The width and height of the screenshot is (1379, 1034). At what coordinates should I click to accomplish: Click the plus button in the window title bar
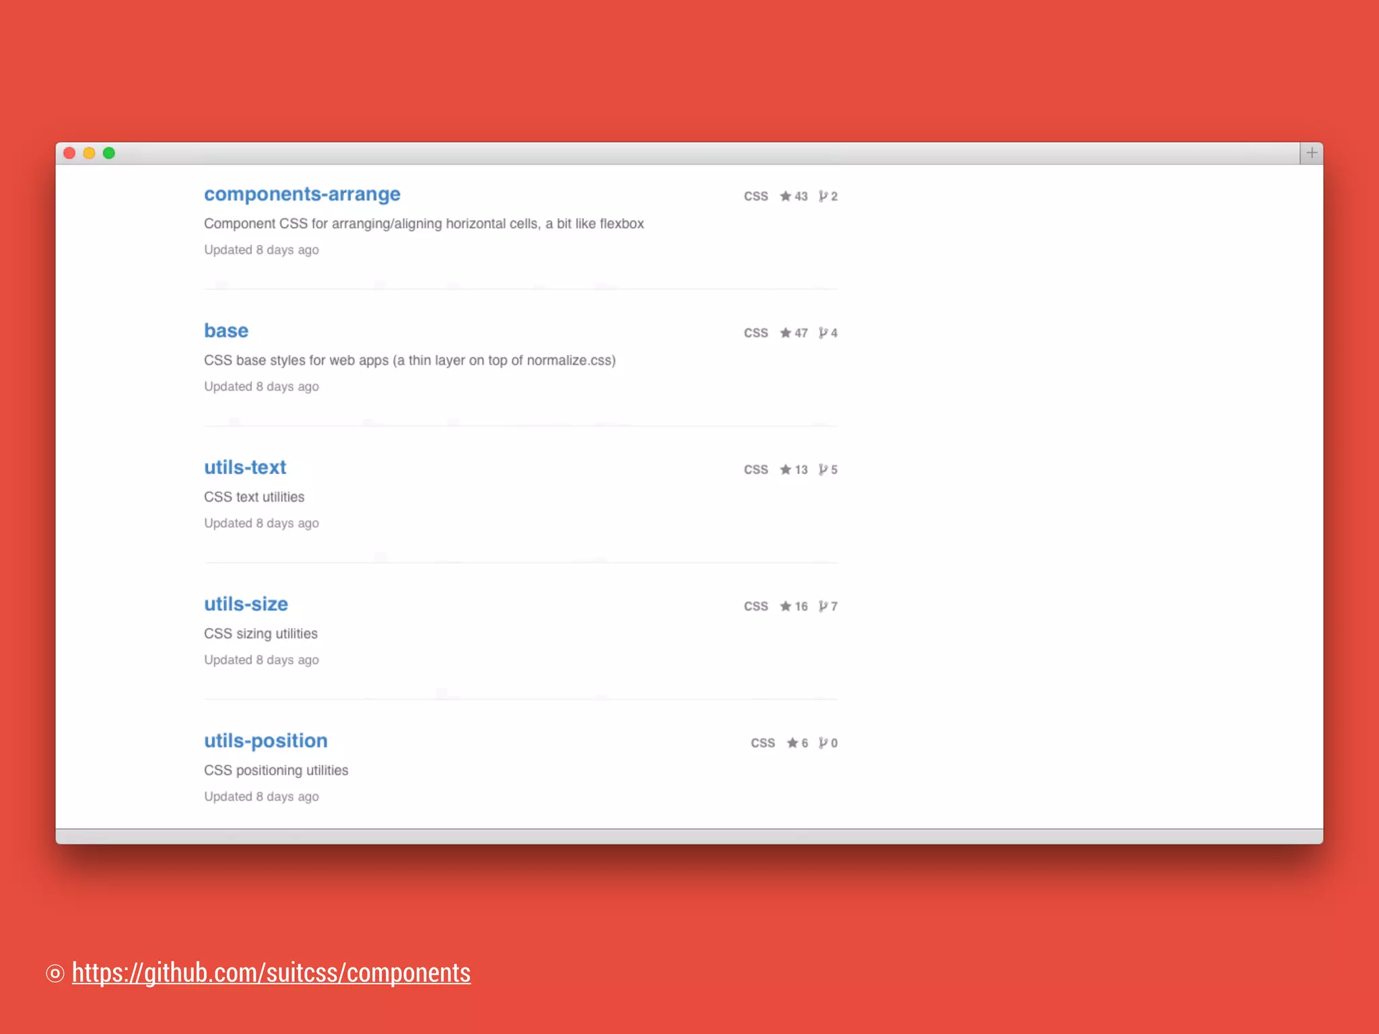pos(1312,153)
